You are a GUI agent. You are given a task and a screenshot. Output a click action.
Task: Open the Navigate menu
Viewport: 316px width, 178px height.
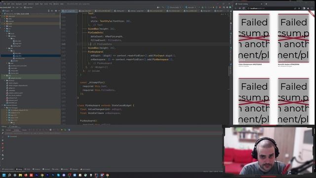click(x=19, y=4)
